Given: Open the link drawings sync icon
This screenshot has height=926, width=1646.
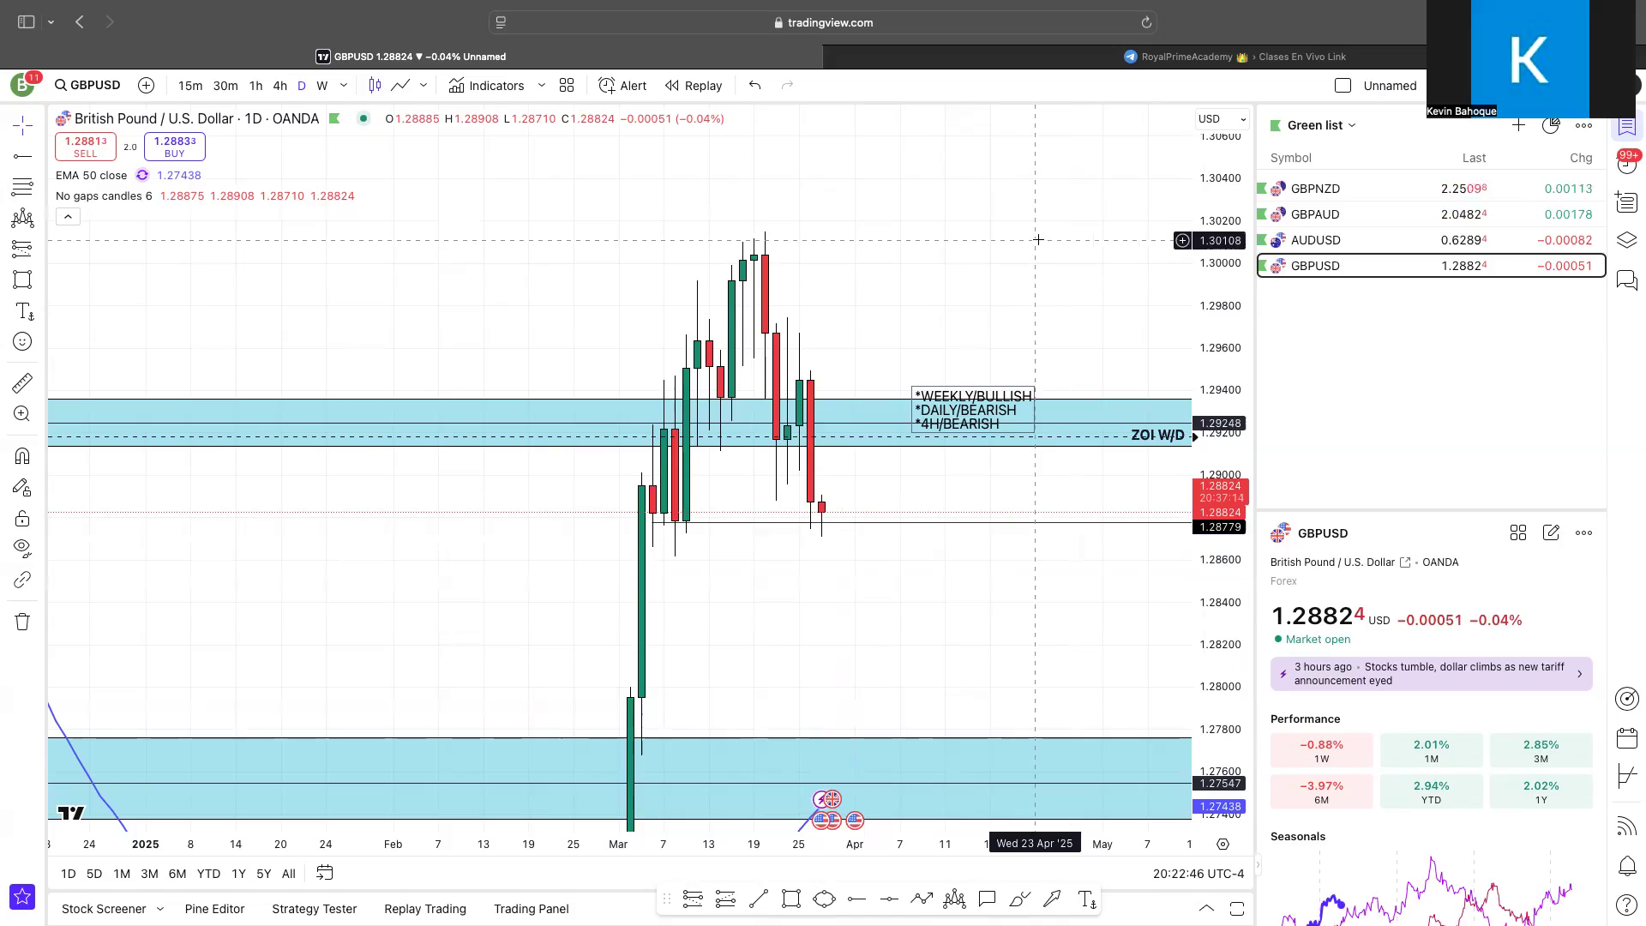Looking at the screenshot, I should (23, 580).
